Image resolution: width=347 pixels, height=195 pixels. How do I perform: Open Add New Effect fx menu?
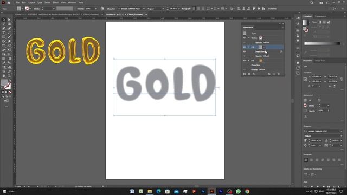pyautogui.click(x=254, y=74)
